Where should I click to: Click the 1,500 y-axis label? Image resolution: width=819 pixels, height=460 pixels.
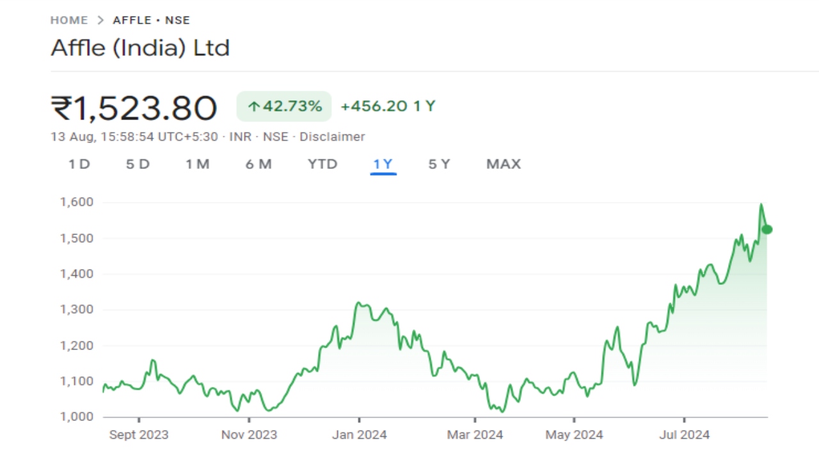pyautogui.click(x=77, y=238)
